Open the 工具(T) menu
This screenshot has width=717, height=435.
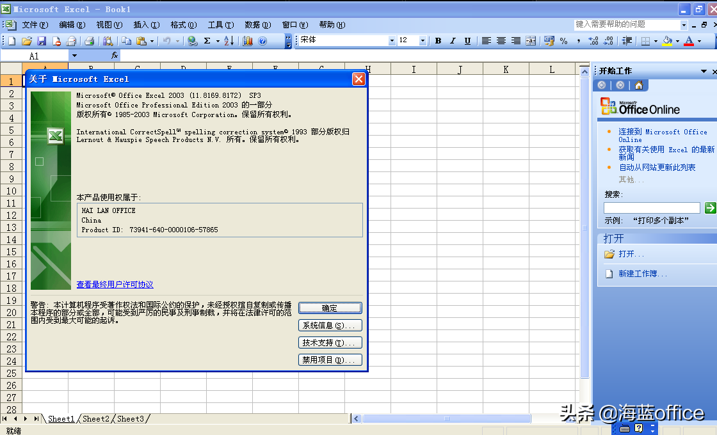(x=221, y=25)
